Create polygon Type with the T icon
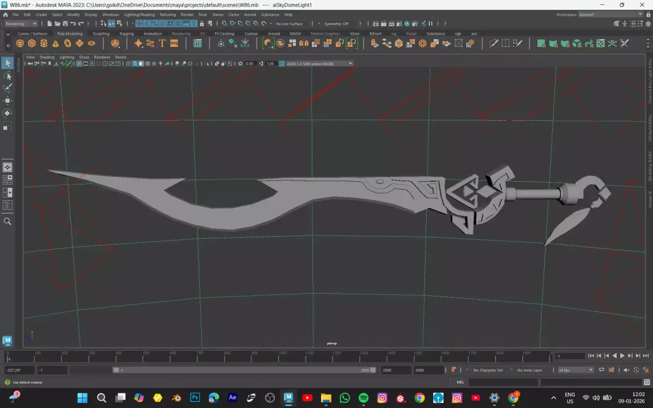Viewport: 653px width, 408px height. click(x=162, y=44)
